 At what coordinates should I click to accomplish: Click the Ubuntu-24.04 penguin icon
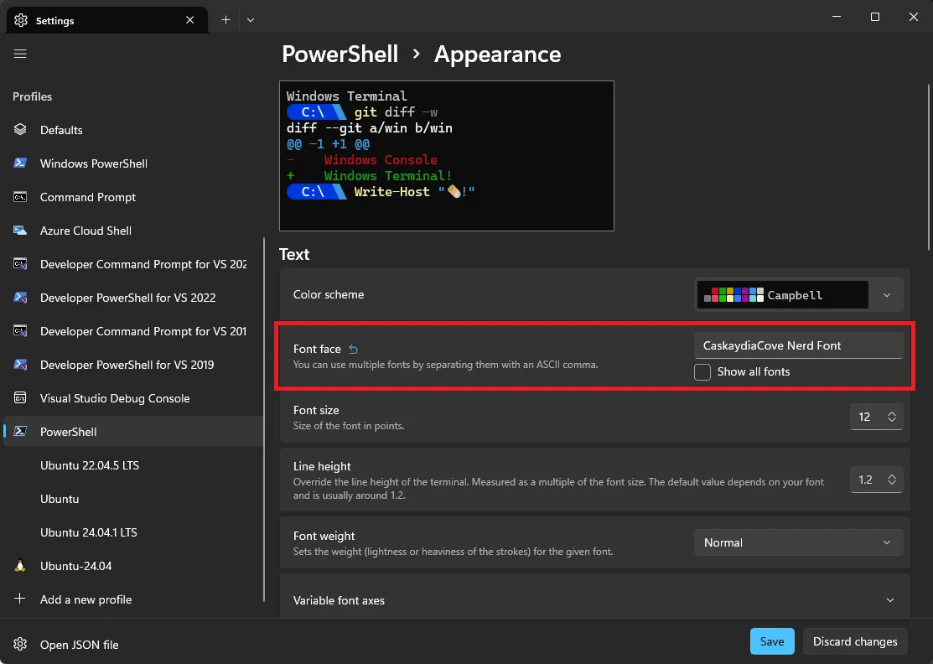tap(20, 566)
